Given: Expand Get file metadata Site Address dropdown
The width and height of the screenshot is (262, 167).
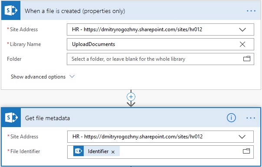Looking at the screenshot, I should (242, 137).
